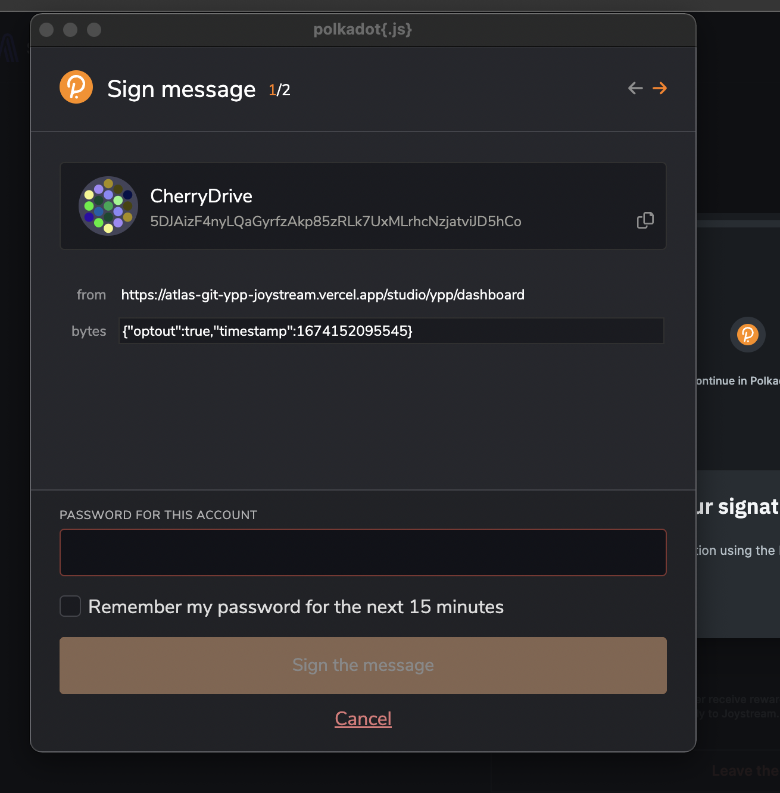Select the optout bytes payload field

tap(391, 331)
